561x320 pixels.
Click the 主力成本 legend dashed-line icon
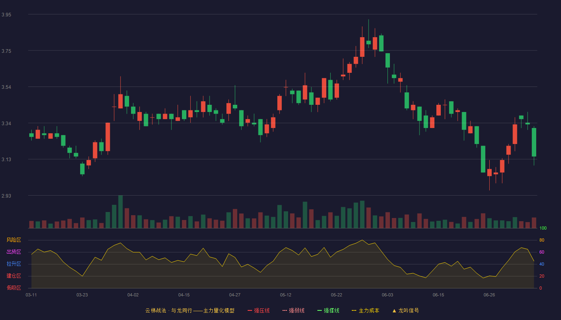click(354, 310)
